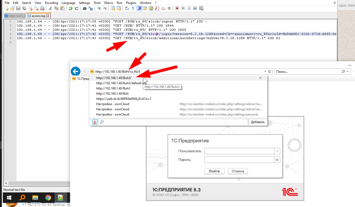This screenshot has width=355, height=207.
Task: Open the Windows Start menu
Action: click(9, 198)
